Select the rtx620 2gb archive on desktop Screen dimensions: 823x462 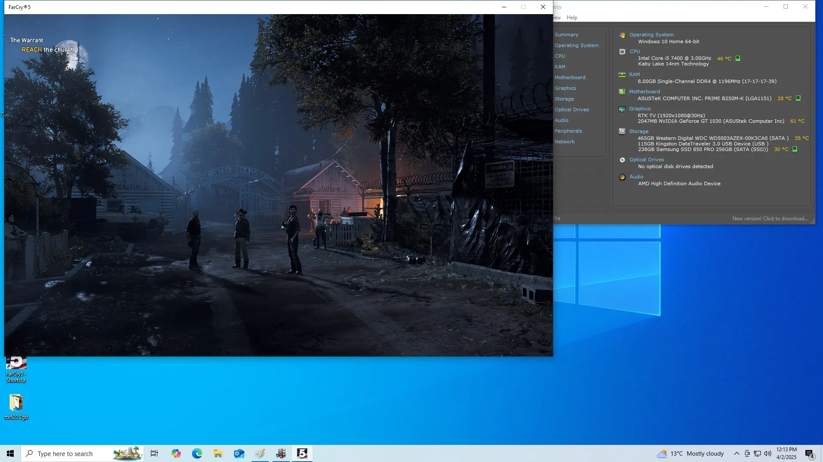(x=16, y=407)
